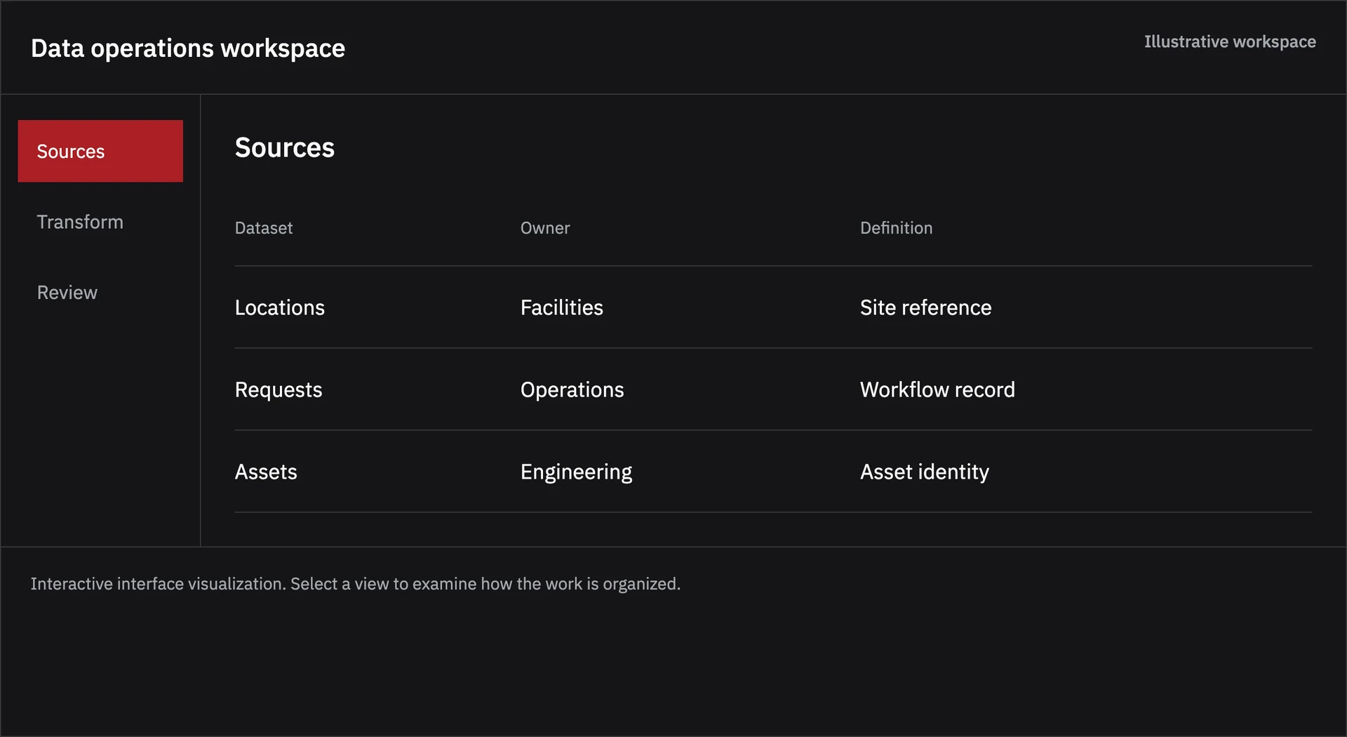Viewport: 1347px width, 737px height.
Task: Click the Owner column header
Action: point(545,228)
